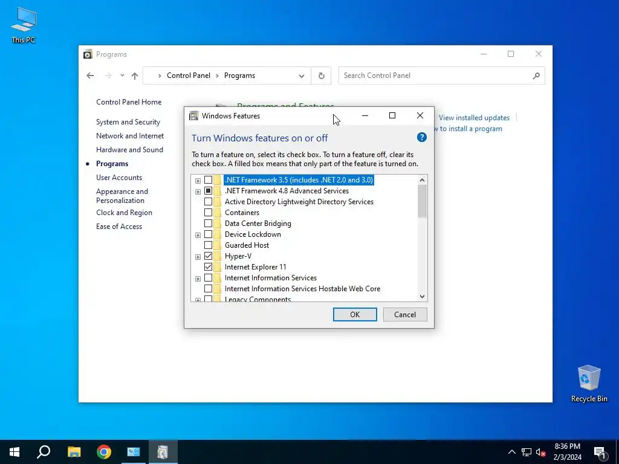Launch Google Chrome from the taskbar
The height and width of the screenshot is (464, 619).
(x=104, y=452)
